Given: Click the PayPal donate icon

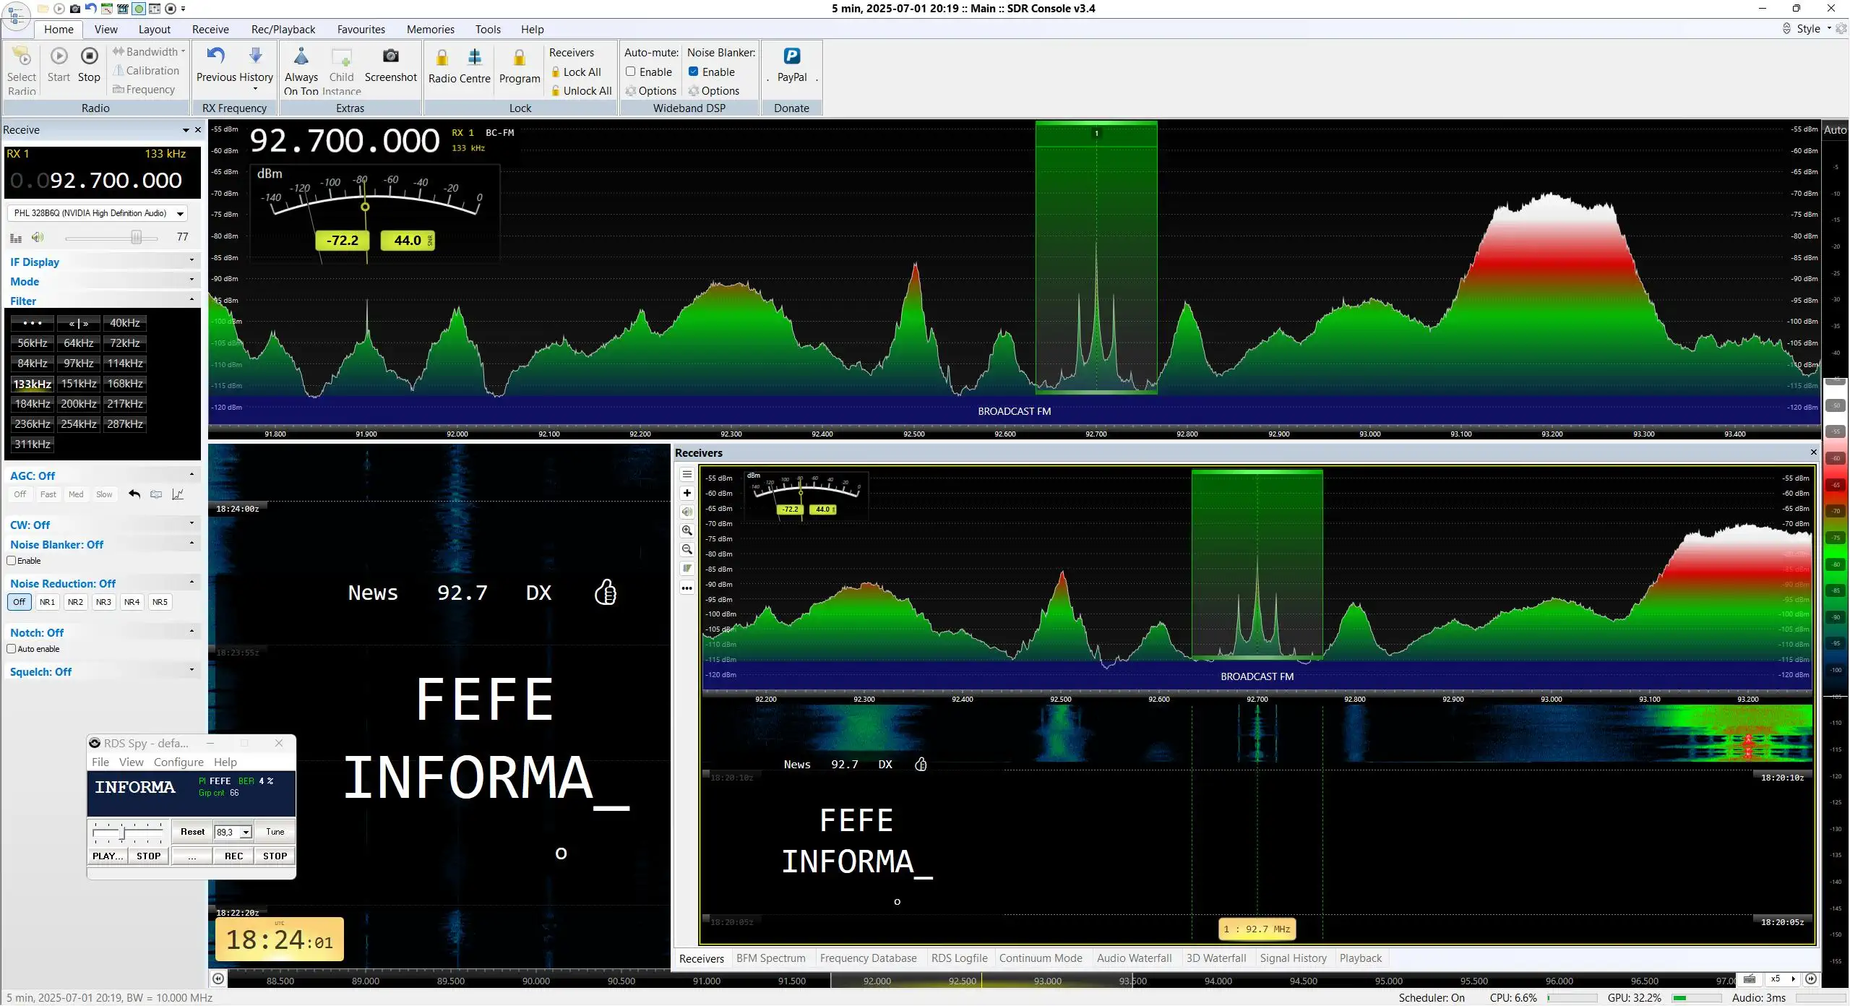Looking at the screenshot, I should point(792,56).
